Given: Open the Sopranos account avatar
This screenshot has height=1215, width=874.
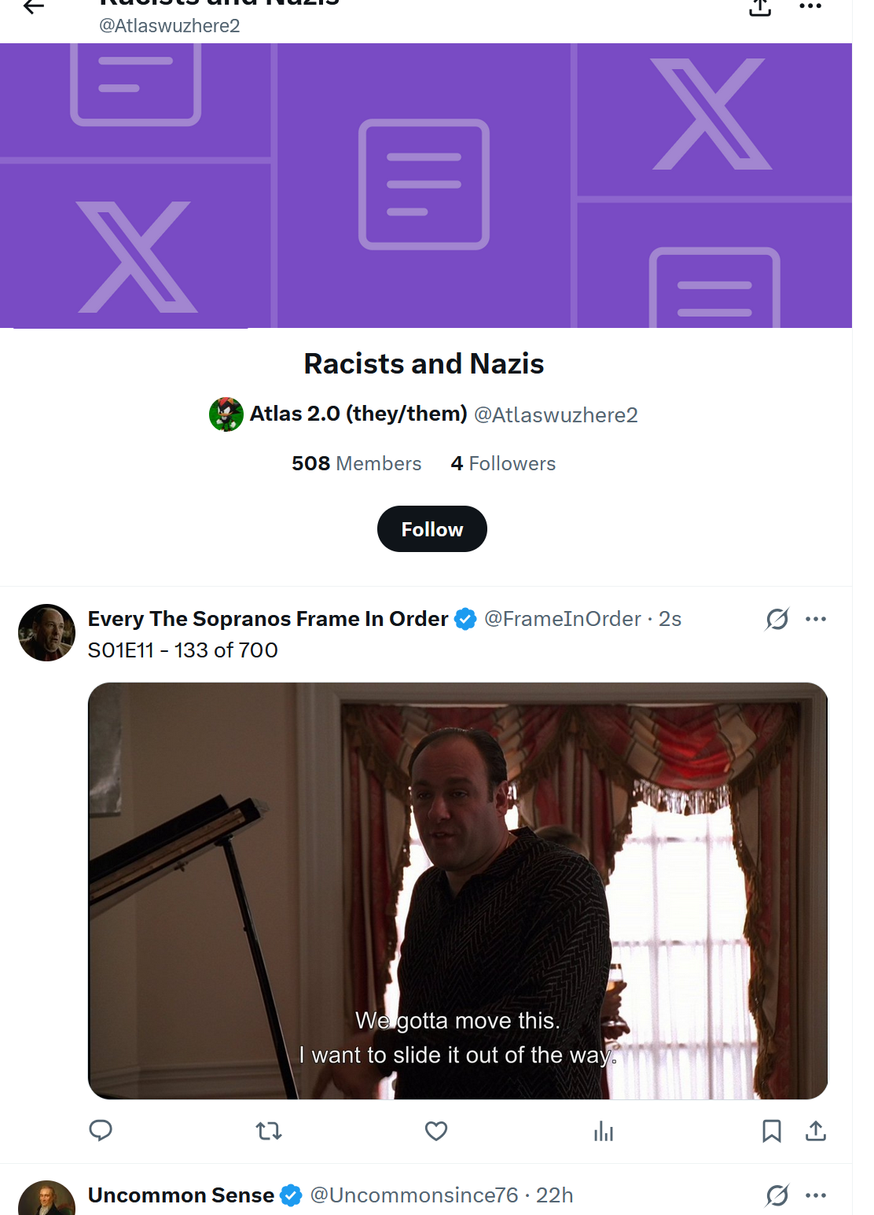Looking at the screenshot, I should pos(46,632).
